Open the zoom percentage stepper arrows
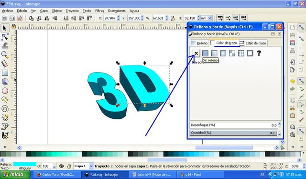 (x=304, y=166)
